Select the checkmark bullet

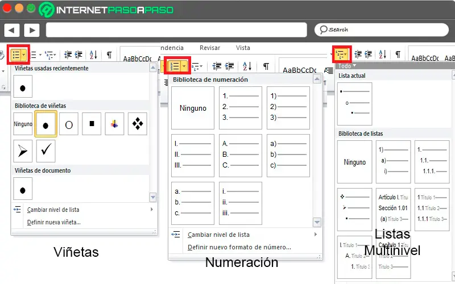coord(46,151)
